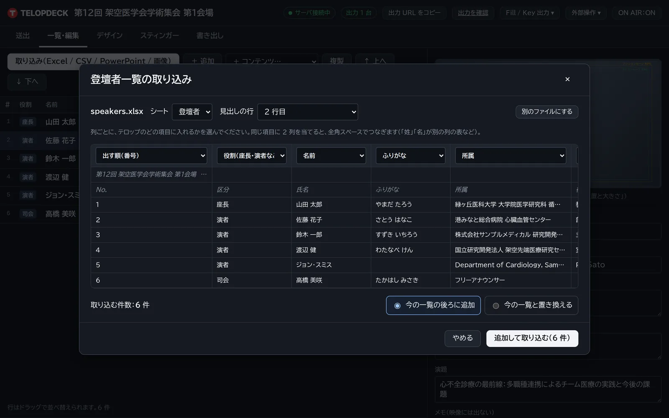Click the ↓ 下へ button

point(27,82)
